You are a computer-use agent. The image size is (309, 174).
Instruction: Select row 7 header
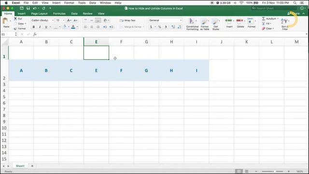coord(4,109)
